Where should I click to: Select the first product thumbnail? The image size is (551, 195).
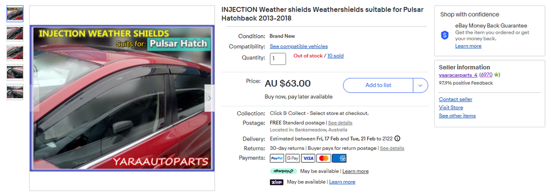point(15,13)
